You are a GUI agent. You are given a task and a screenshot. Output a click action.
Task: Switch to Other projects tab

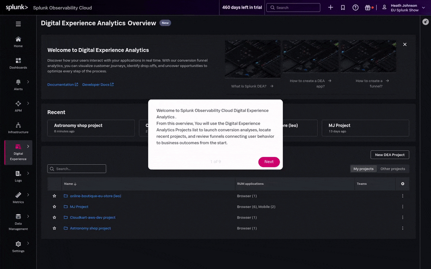pyautogui.click(x=393, y=169)
